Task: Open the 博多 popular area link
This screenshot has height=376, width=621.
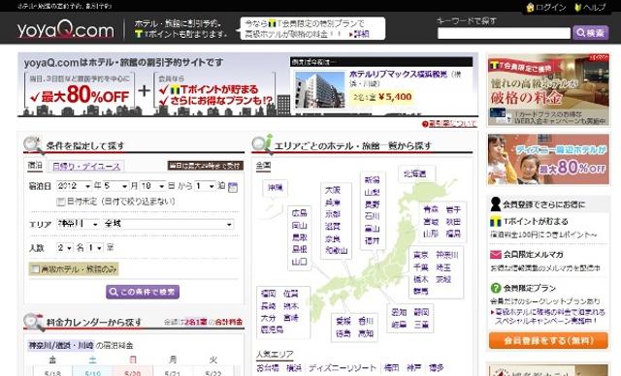Action: [x=436, y=368]
